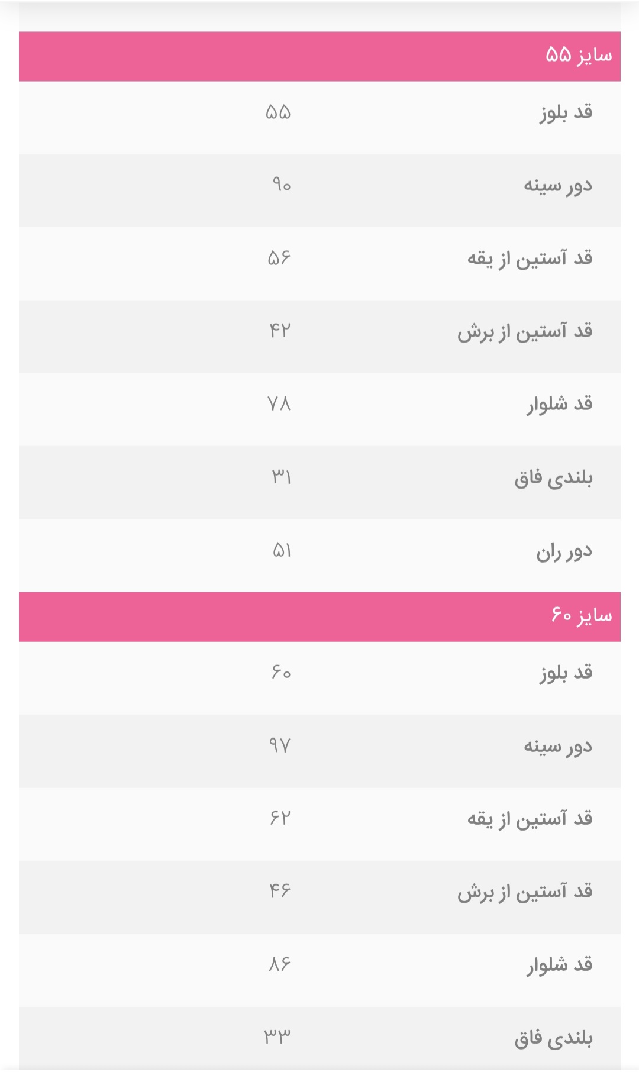Click the pants length value ۷۸

pos(279,404)
